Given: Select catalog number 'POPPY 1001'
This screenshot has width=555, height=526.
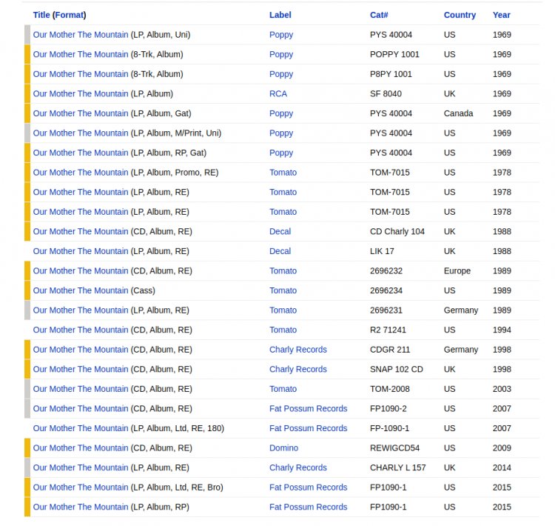Looking at the screenshot, I should (x=394, y=54).
